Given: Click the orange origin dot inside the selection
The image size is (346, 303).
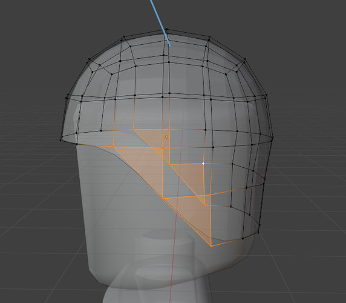Looking at the screenshot, I should tap(166, 137).
